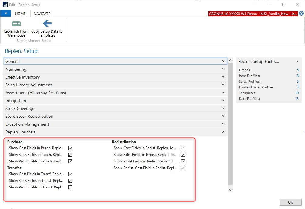
Task: Select the NAVIGATE ribbon tab
Action: (42, 14)
